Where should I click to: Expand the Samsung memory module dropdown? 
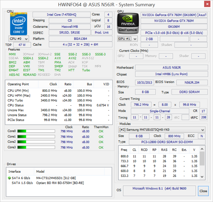pos(162,130)
